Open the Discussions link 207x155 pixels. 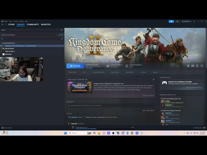click(130, 72)
